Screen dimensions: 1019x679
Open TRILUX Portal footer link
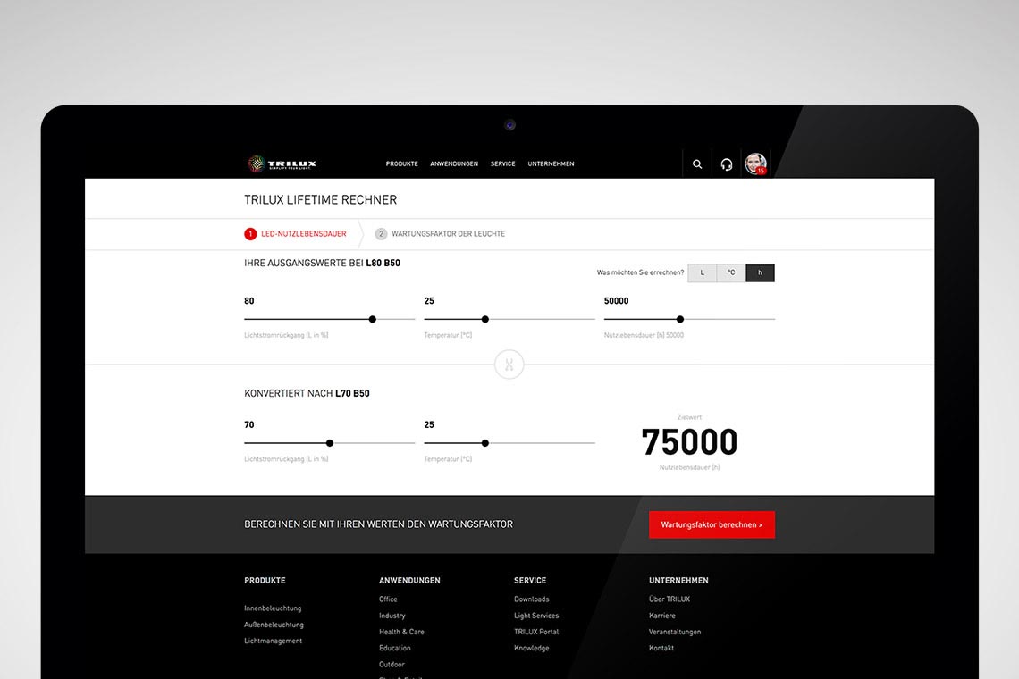click(536, 632)
